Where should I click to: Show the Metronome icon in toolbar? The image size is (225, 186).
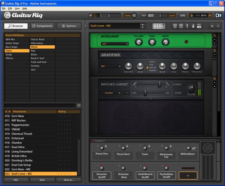(x=193, y=26)
